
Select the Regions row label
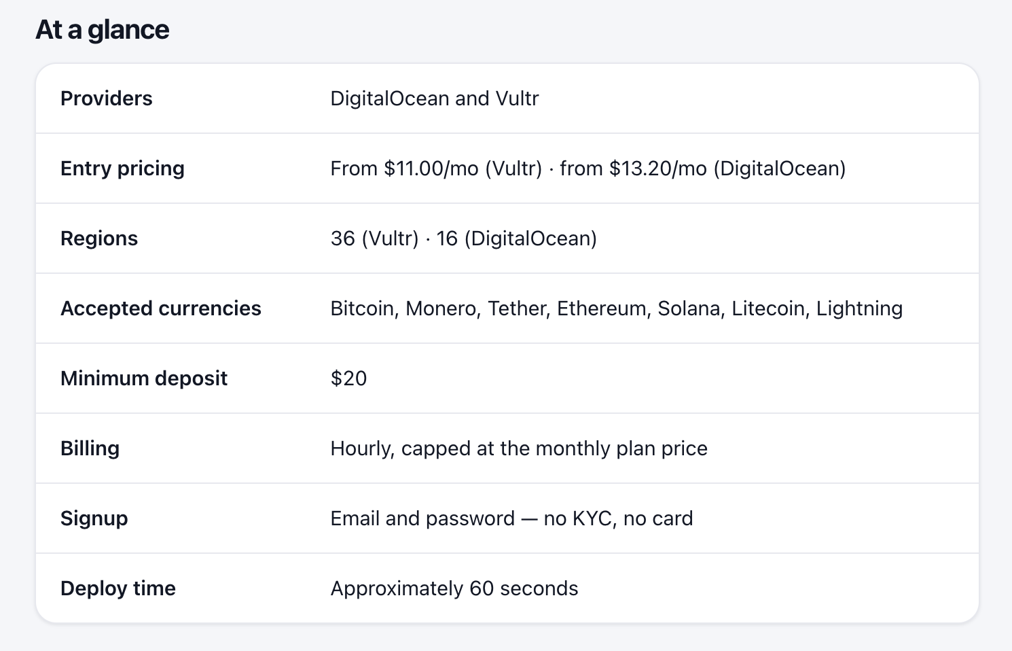pyautogui.click(x=99, y=239)
